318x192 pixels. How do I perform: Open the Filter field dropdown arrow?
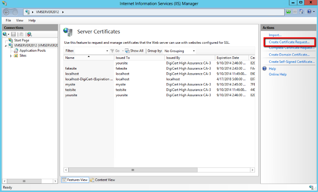pyautogui.click(x=107, y=51)
